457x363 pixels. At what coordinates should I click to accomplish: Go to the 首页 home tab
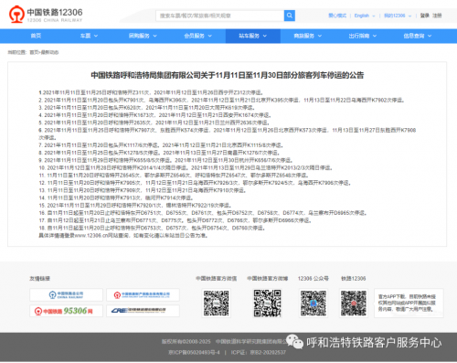click(36, 36)
